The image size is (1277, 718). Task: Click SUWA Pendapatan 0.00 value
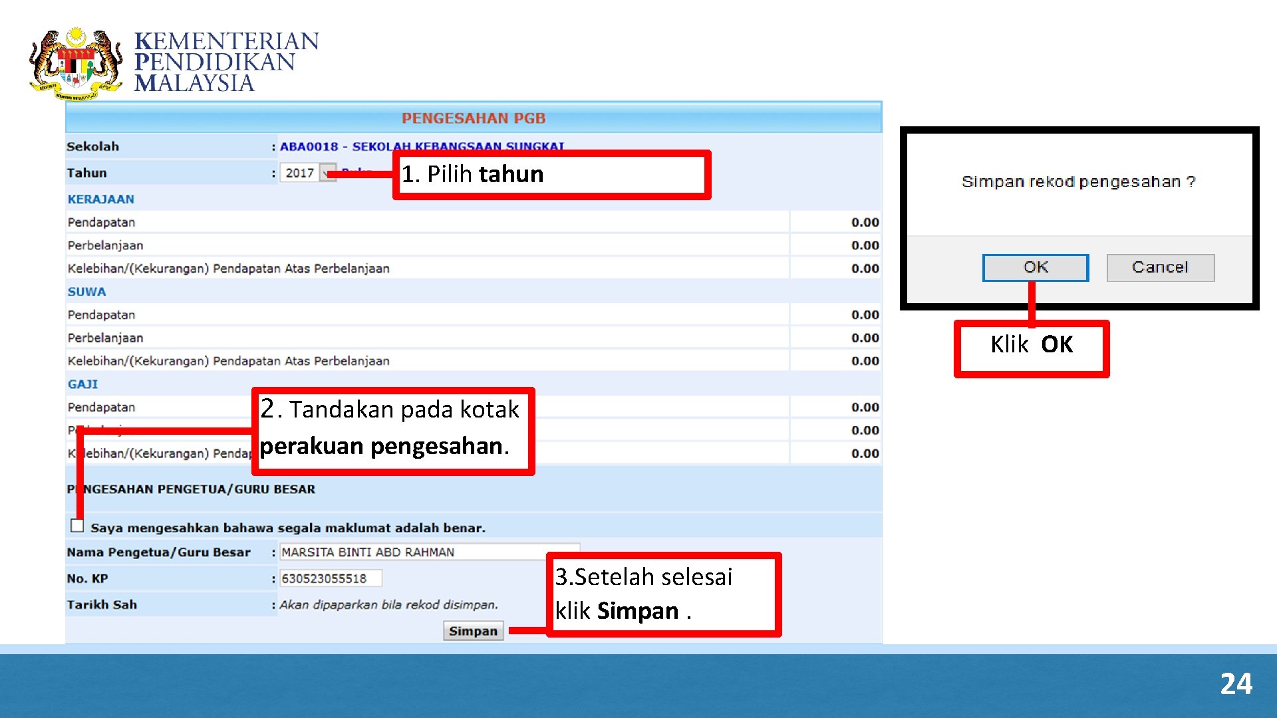(x=865, y=315)
